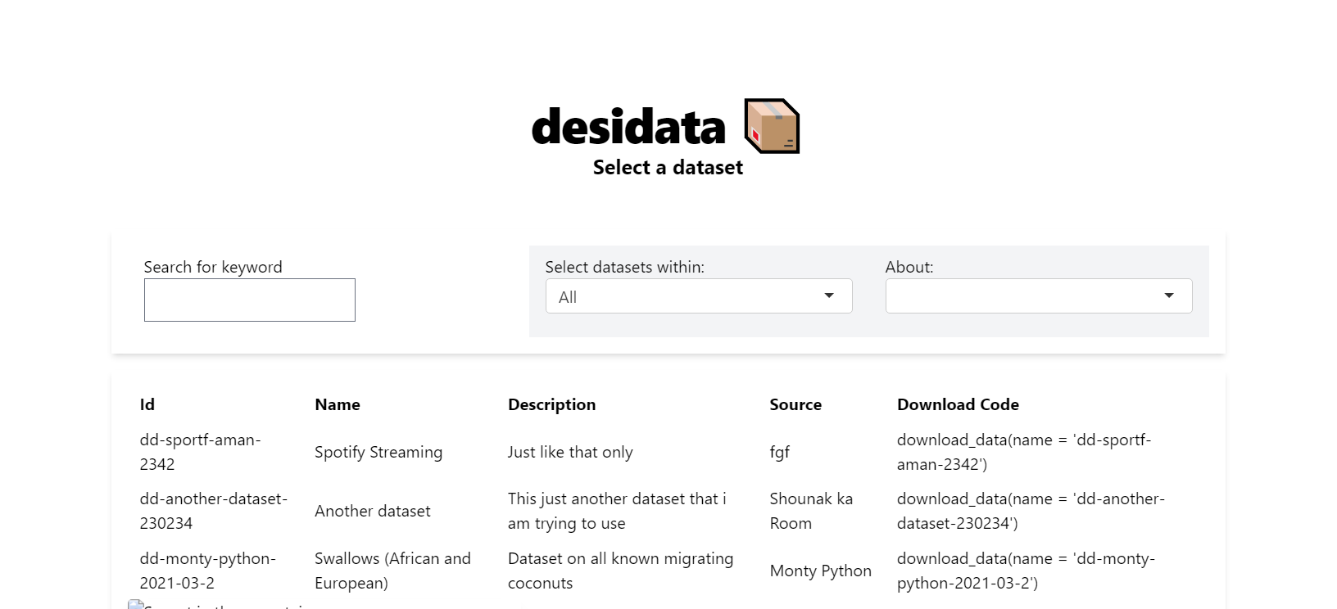Open the About dropdown
The image size is (1337, 609).
click(x=1039, y=296)
